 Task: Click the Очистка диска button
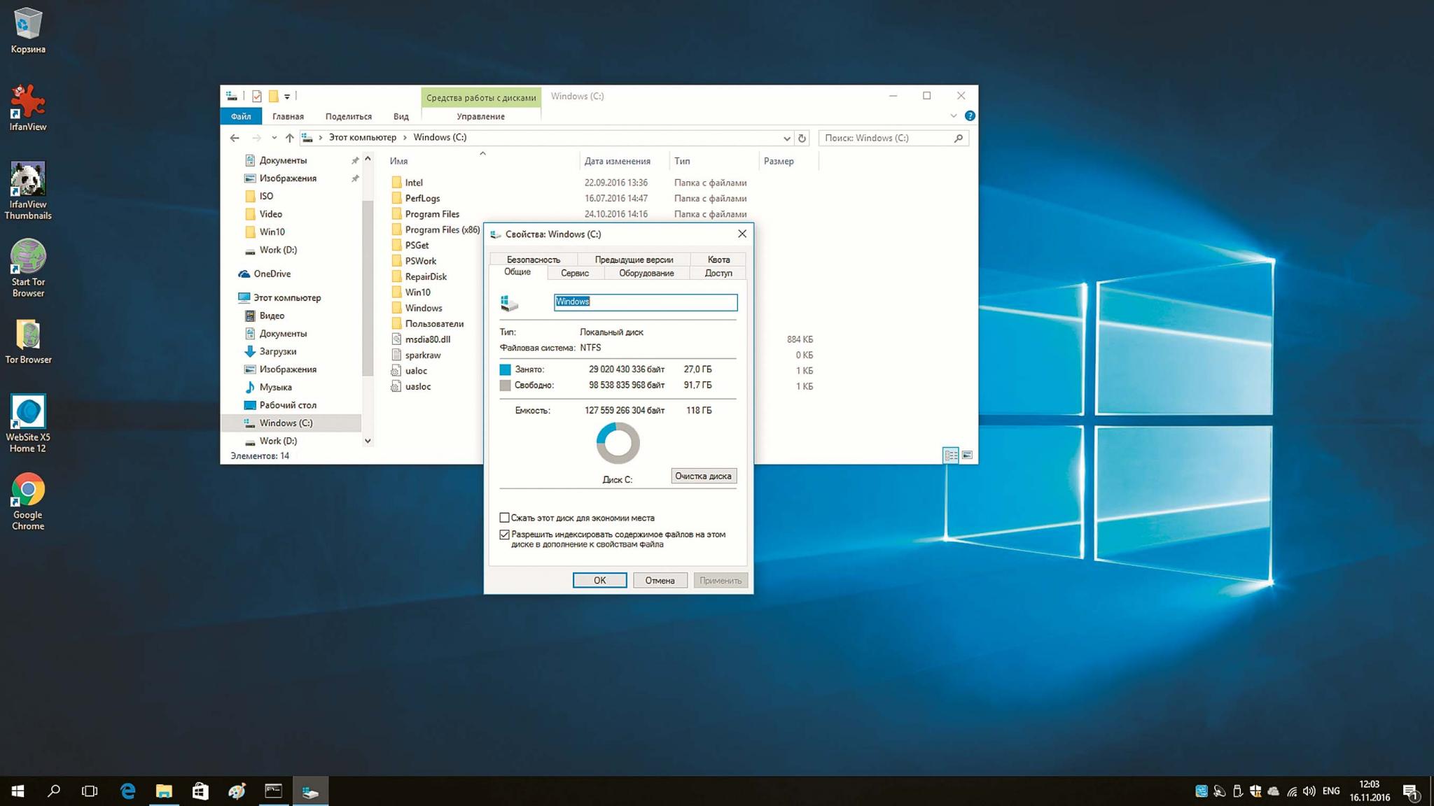pos(703,476)
